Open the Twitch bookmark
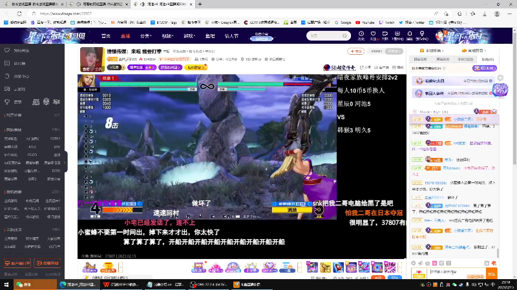This screenshot has width=517, height=290. tap(386, 23)
